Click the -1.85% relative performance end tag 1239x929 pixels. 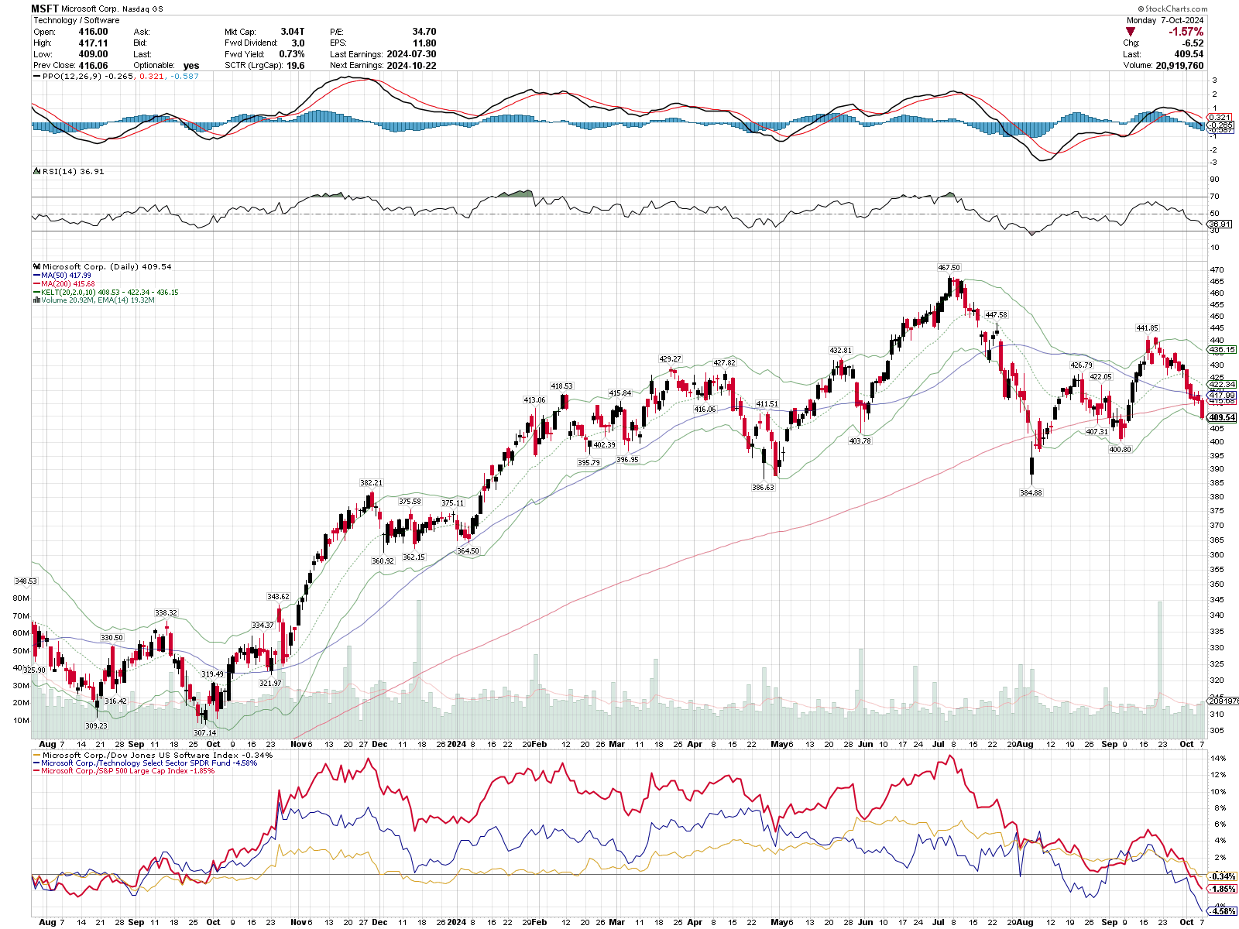tap(1223, 889)
